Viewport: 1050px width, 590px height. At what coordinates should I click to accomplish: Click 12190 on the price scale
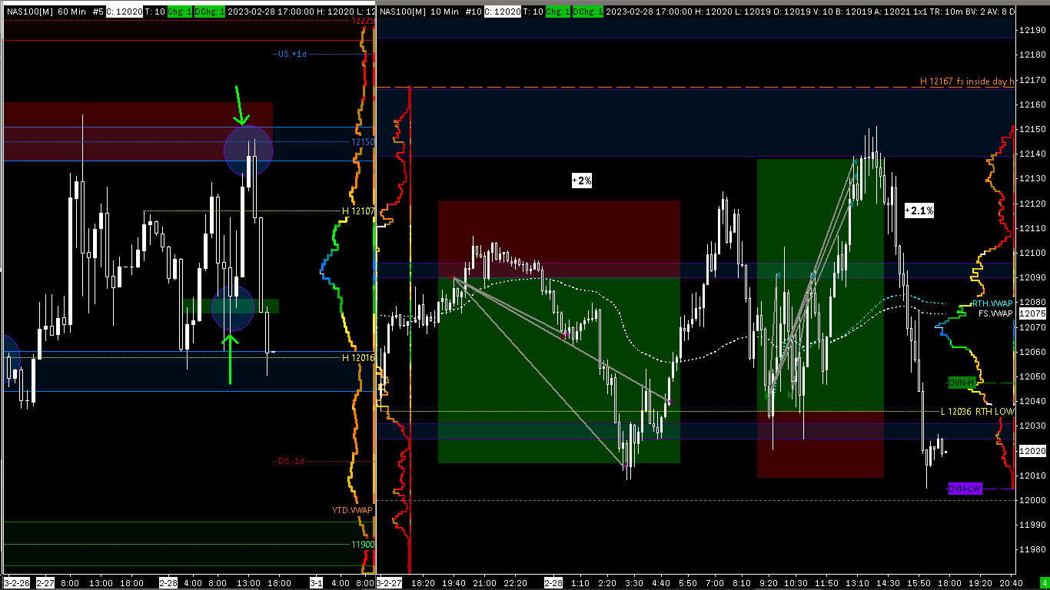(x=1032, y=30)
